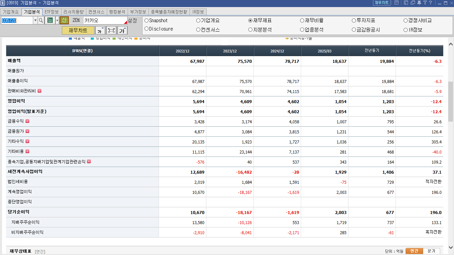Click the green 신 credit icon

click(65, 20)
